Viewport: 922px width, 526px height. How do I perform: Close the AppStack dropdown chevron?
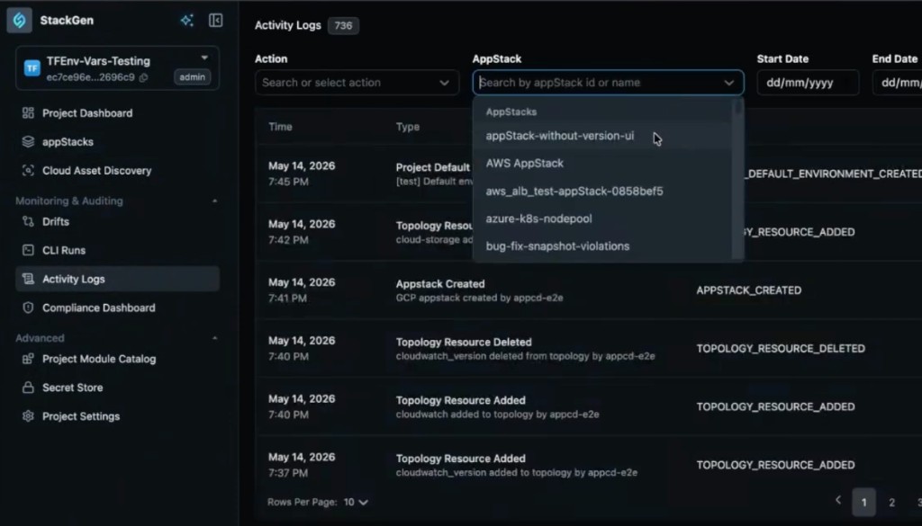coord(729,83)
